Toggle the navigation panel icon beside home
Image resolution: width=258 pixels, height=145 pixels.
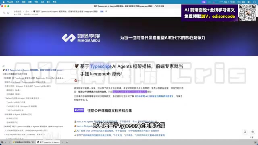coord(4,12)
